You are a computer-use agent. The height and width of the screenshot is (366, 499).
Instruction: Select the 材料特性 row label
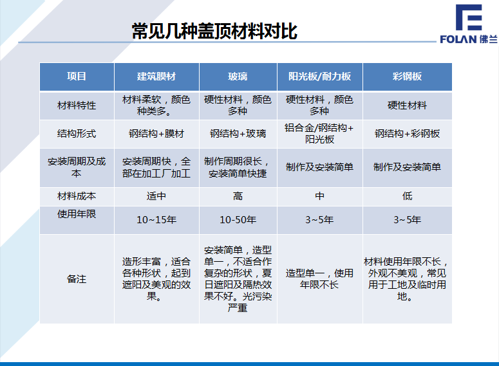pos(77,105)
